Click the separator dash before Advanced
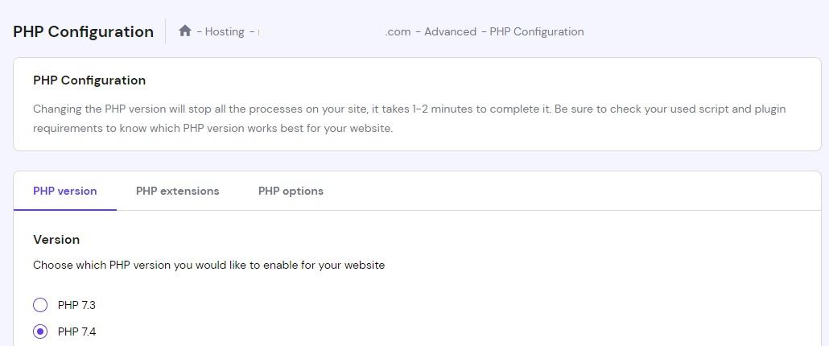 419,32
